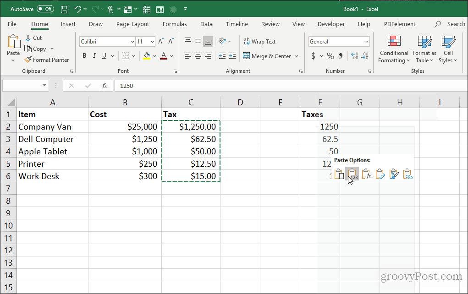The height and width of the screenshot is (294, 468).
Task: Click the formula bar showing 1250
Action: click(291, 86)
